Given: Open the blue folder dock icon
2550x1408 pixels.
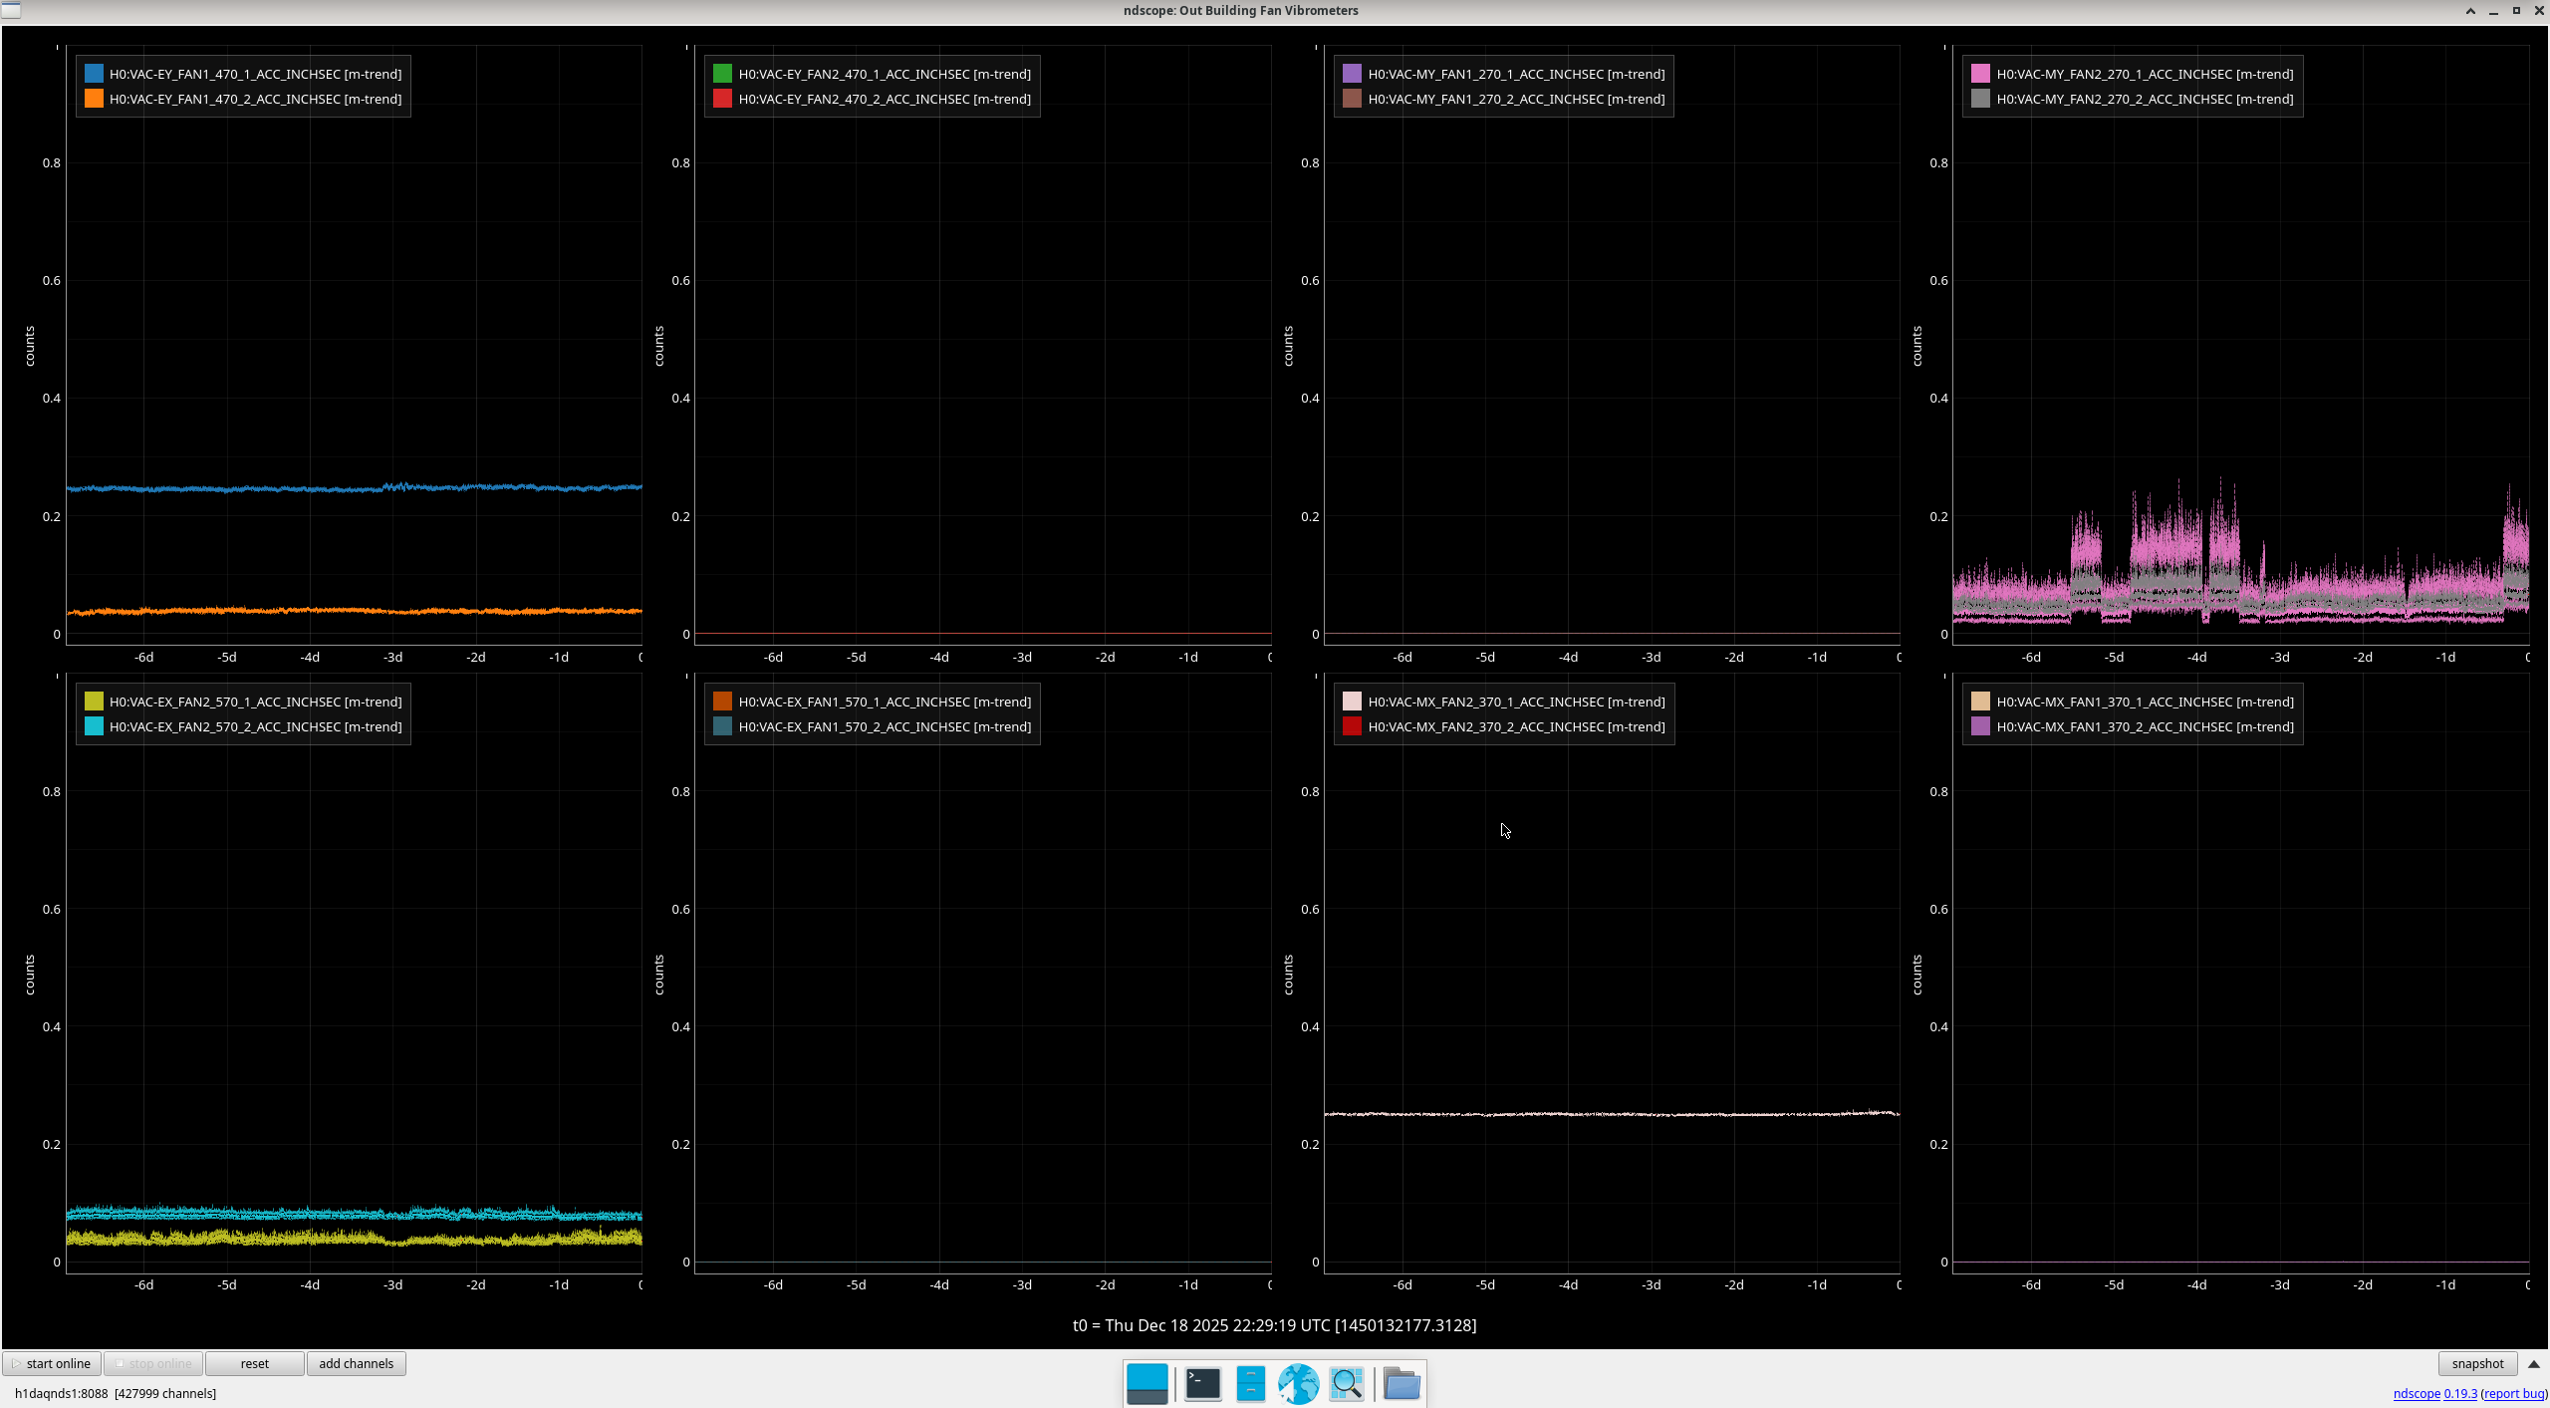Looking at the screenshot, I should click(x=1402, y=1383).
